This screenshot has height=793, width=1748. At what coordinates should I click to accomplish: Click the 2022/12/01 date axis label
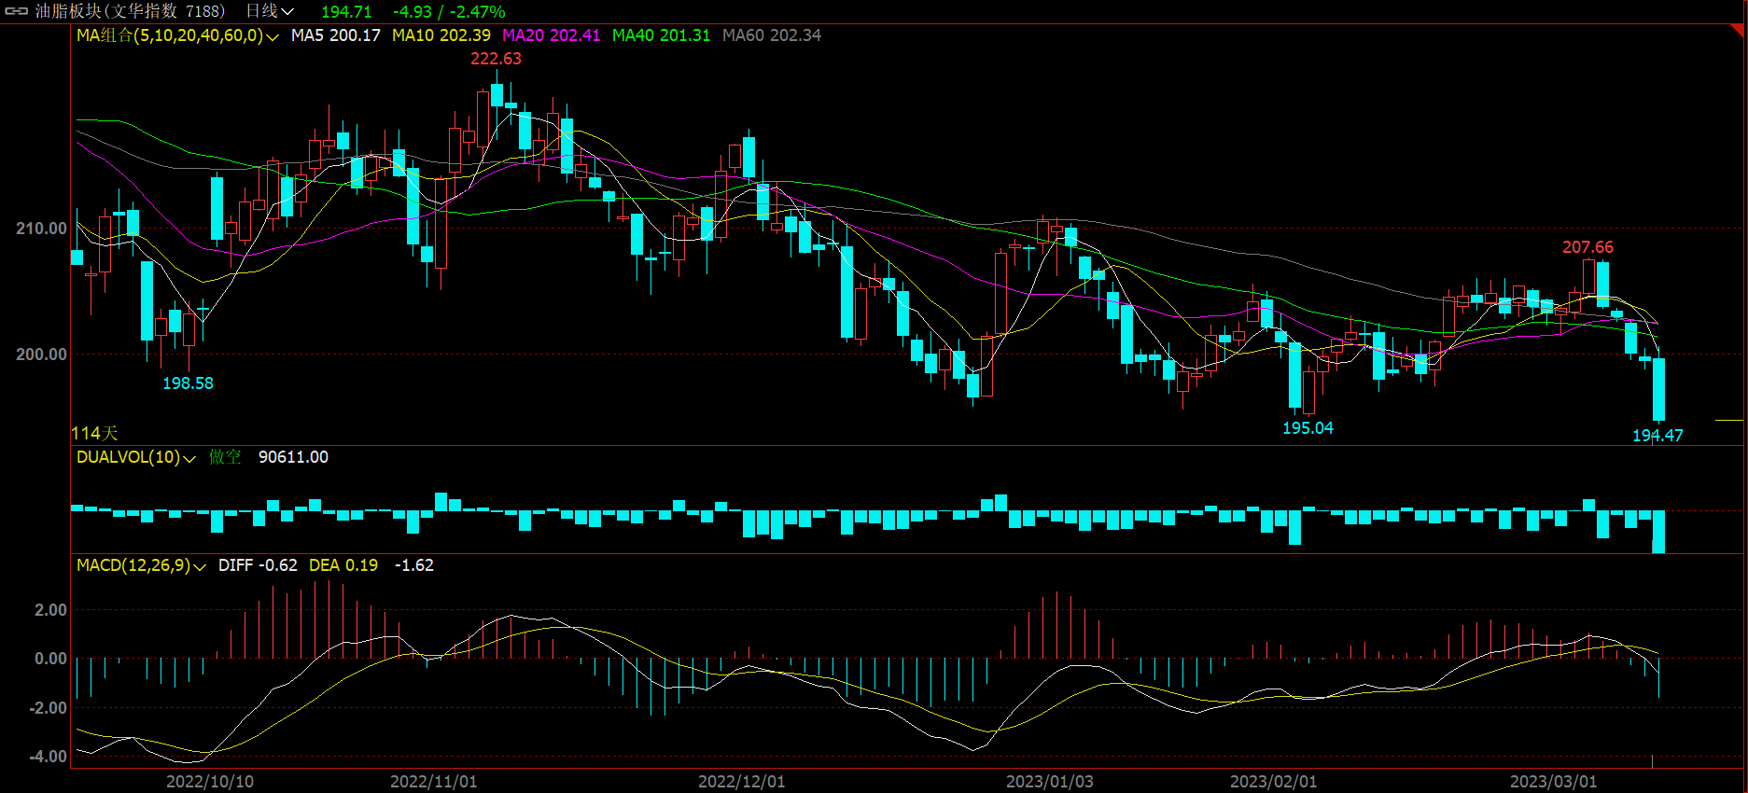click(x=741, y=782)
